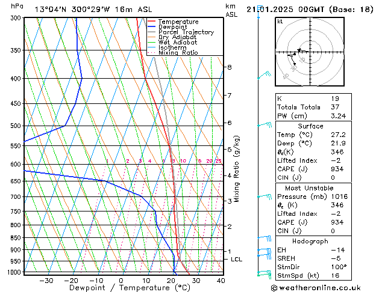Click the Most Unstable CAPE value 934
Screen dimensions: 379x292
(x=337, y=222)
